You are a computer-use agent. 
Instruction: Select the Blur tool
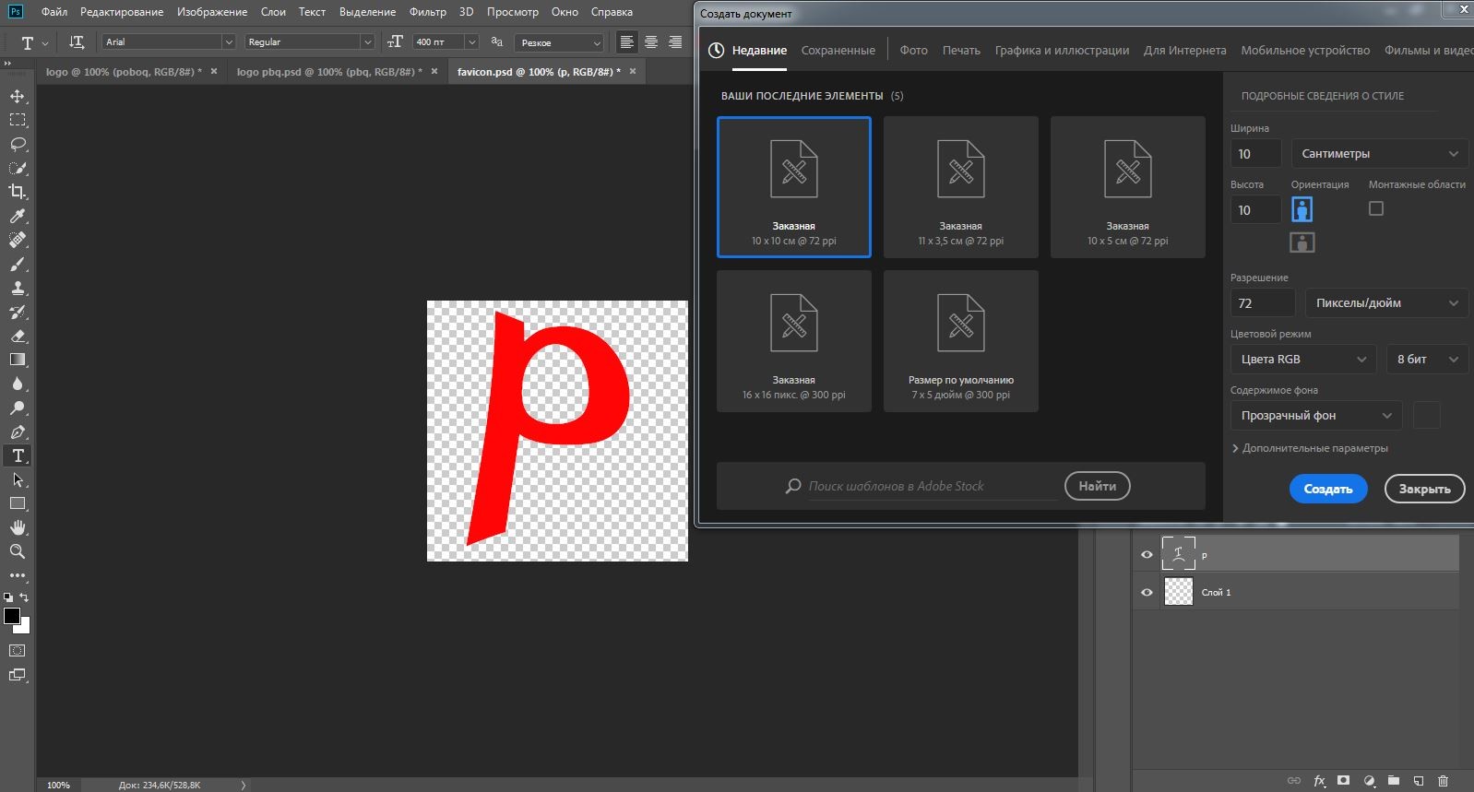[18, 384]
